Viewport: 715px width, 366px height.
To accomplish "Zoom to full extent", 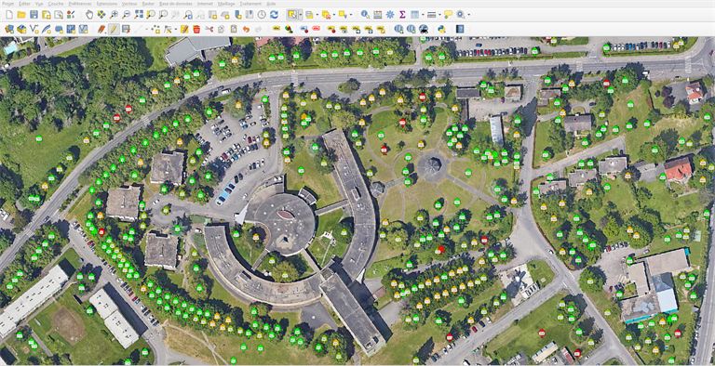I will (139, 15).
